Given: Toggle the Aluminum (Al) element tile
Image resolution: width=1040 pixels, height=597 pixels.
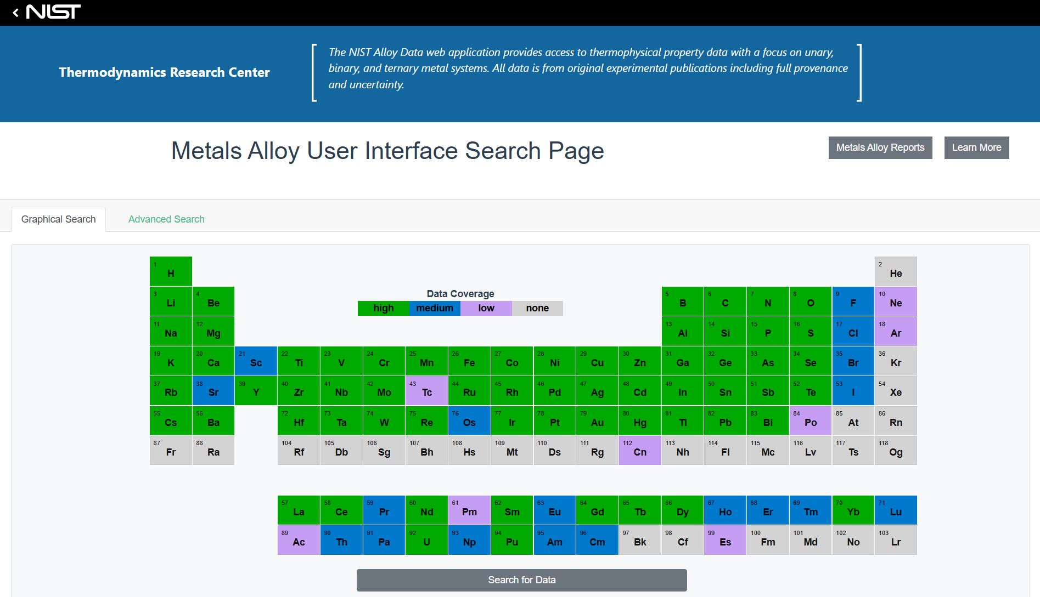Looking at the screenshot, I should [682, 331].
